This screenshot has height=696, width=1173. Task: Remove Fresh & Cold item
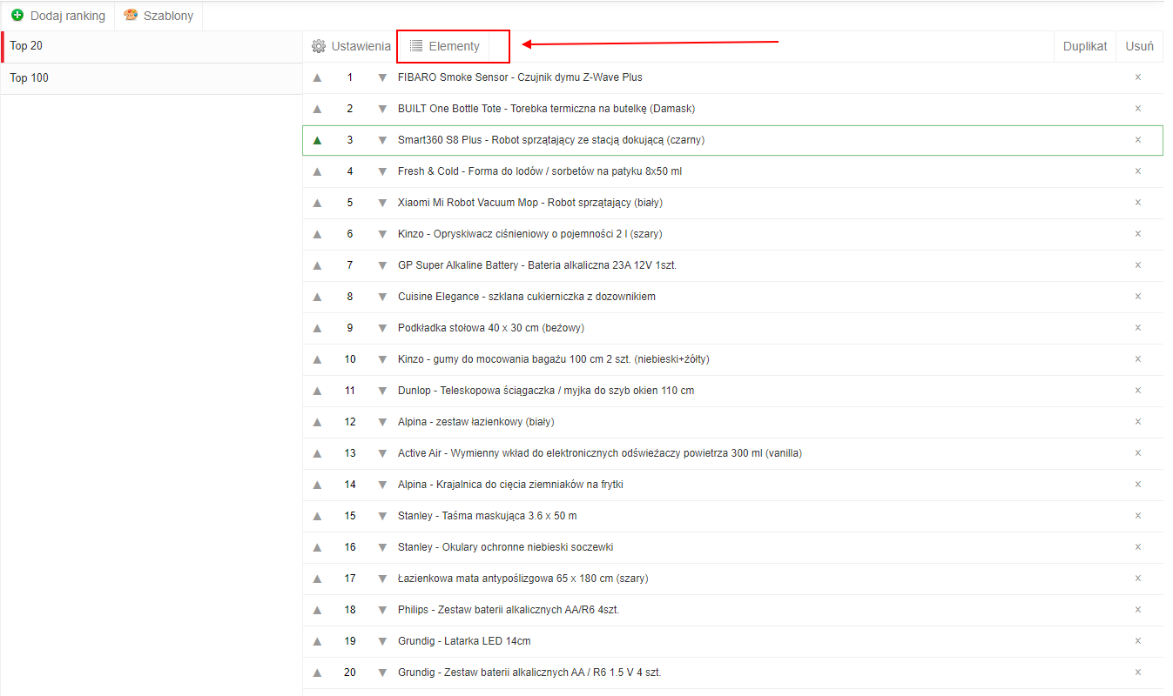tap(1137, 171)
